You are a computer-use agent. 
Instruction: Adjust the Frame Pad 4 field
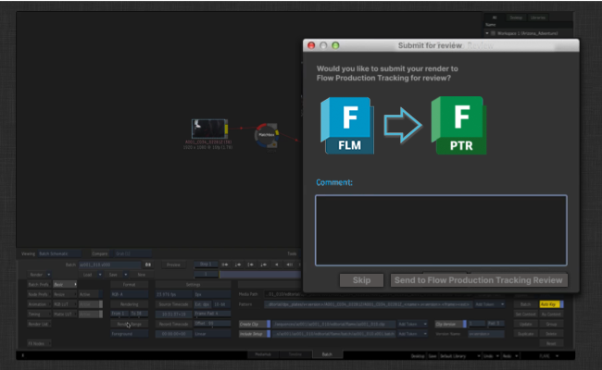tap(212, 314)
